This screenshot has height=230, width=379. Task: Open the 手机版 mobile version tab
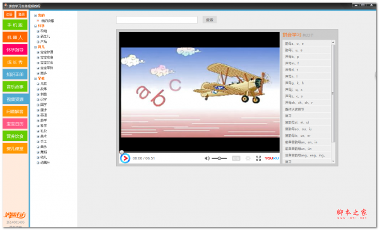15,25
